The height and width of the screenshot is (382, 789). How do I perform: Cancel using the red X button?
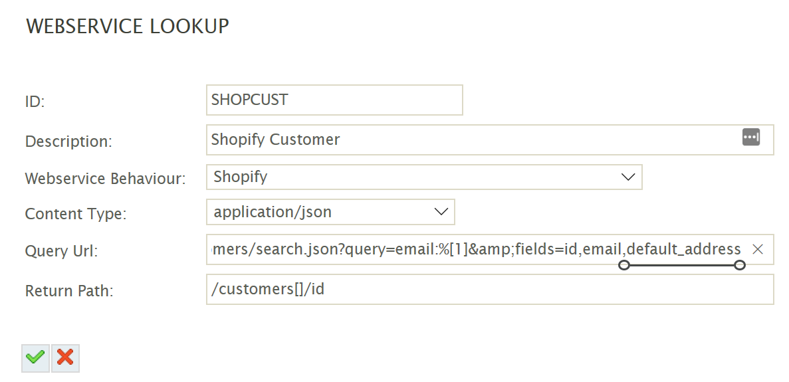(65, 358)
